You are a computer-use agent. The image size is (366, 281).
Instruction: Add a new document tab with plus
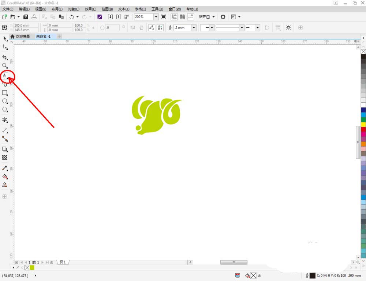pyautogui.click(x=59, y=36)
